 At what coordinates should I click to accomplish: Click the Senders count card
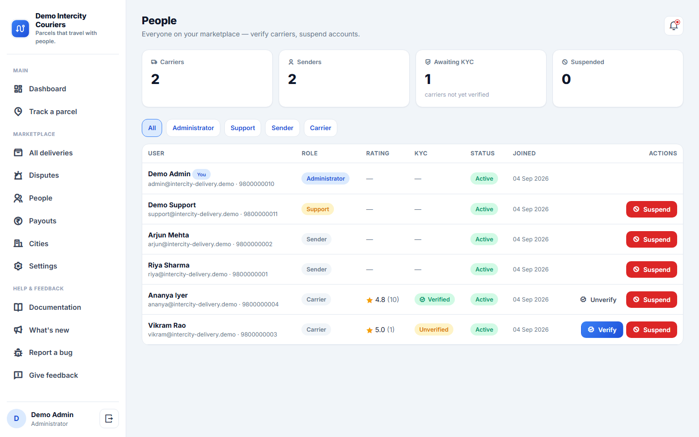tap(344, 79)
